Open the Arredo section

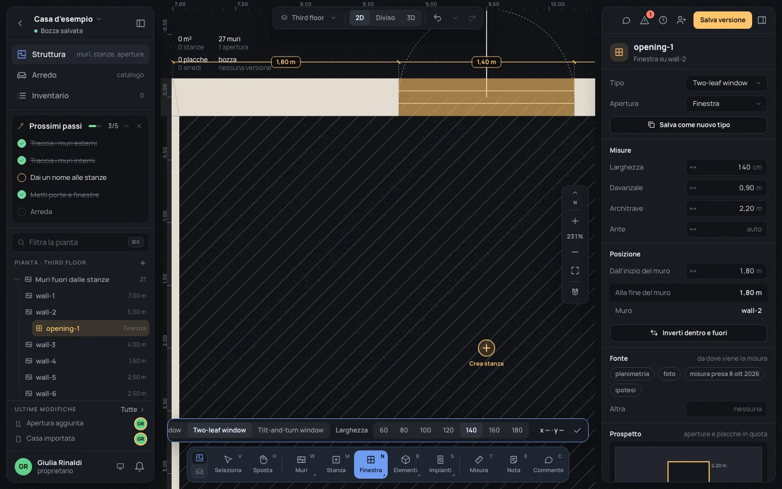(x=80, y=75)
